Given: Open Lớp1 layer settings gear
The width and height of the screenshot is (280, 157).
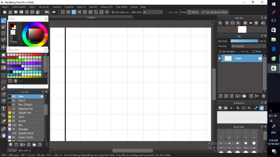Looking at the screenshot, I should (260, 58).
